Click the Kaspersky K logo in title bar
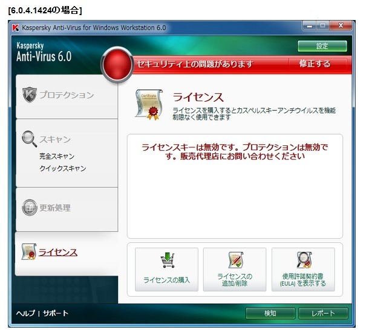 [x=16, y=28]
